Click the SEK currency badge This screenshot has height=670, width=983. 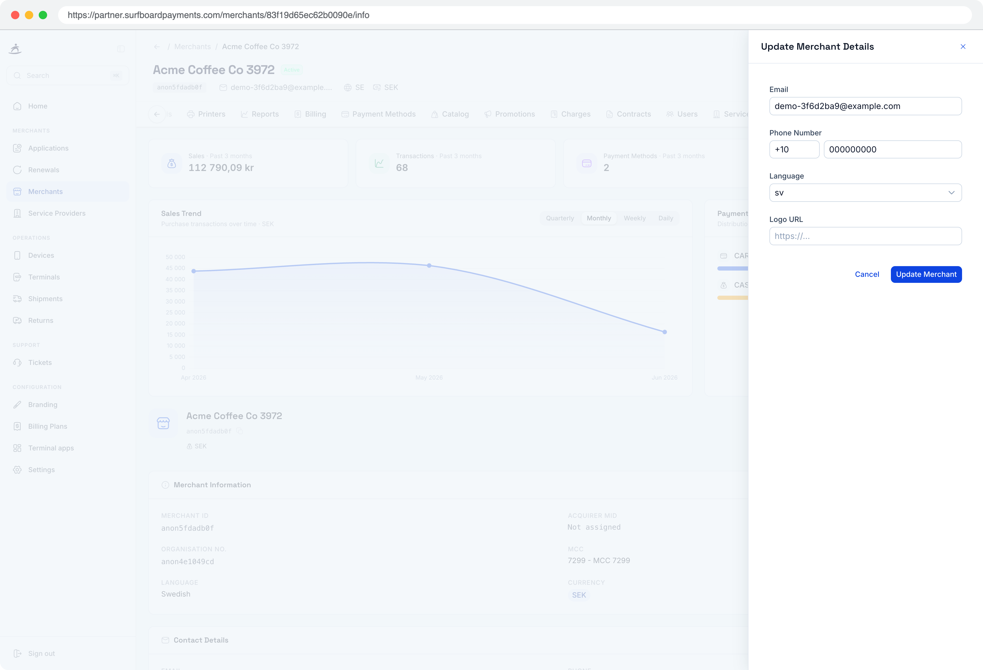(579, 595)
